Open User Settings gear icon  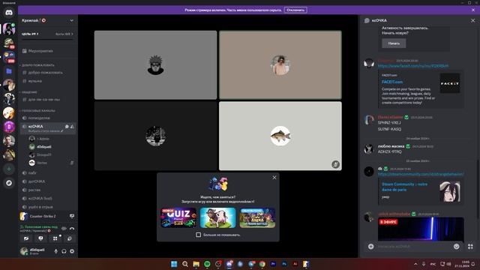coord(72,251)
